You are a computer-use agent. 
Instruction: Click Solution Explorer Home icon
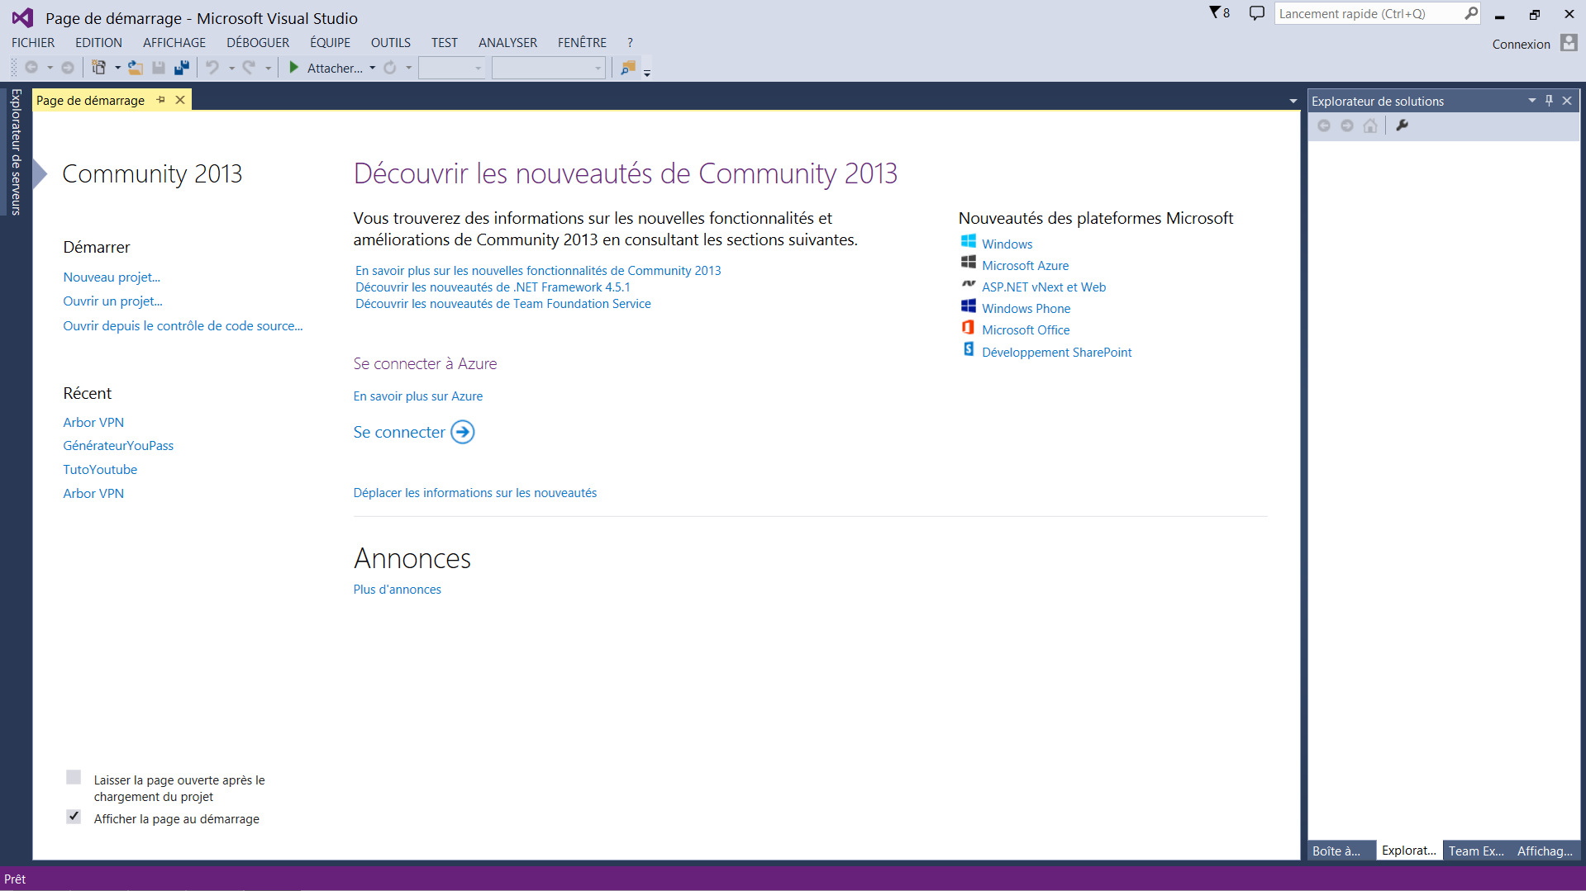[x=1370, y=126]
